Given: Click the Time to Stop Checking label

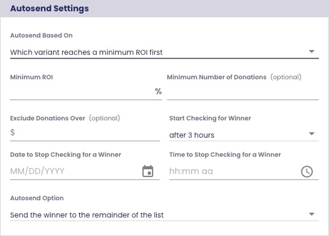Looking at the screenshot, I should click(225, 154).
